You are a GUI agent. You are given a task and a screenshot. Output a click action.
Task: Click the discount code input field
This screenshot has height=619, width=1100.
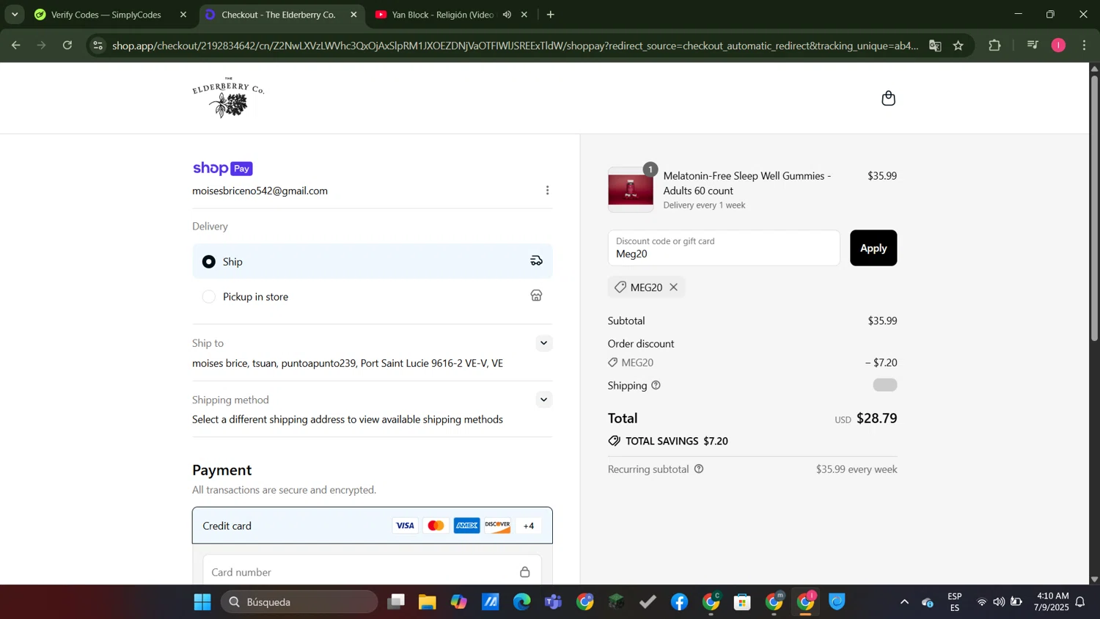coord(723,248)
